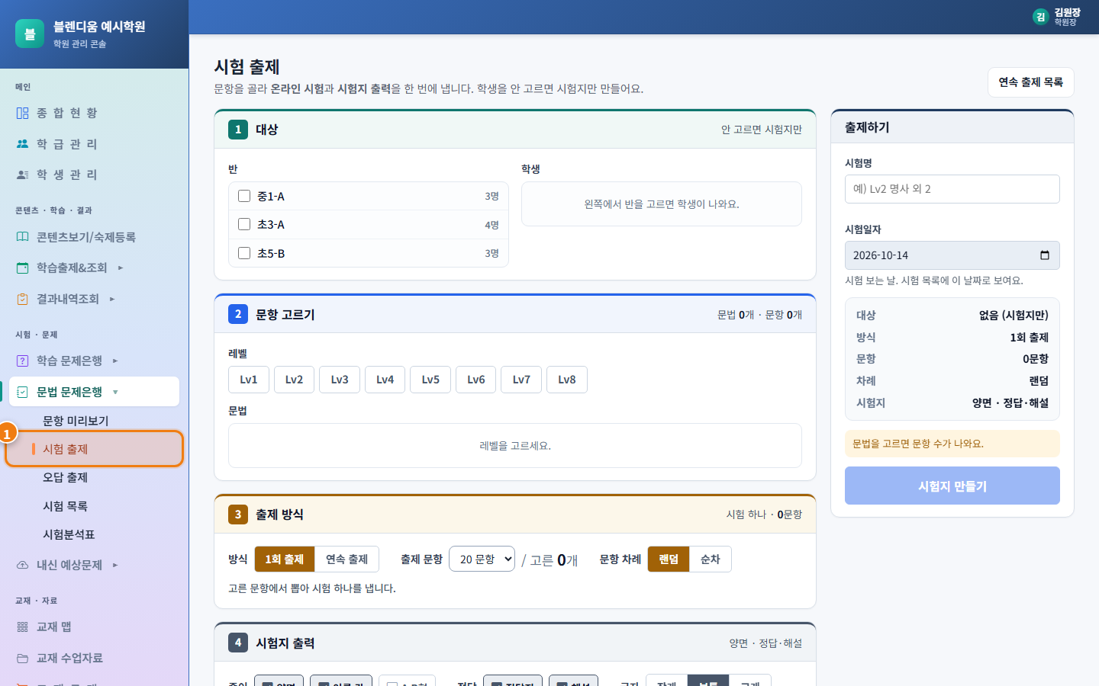Click the clipboard icon beside 결과내역조회
Viewport: 1099px width, 686px height.
(x=22, y=299)
